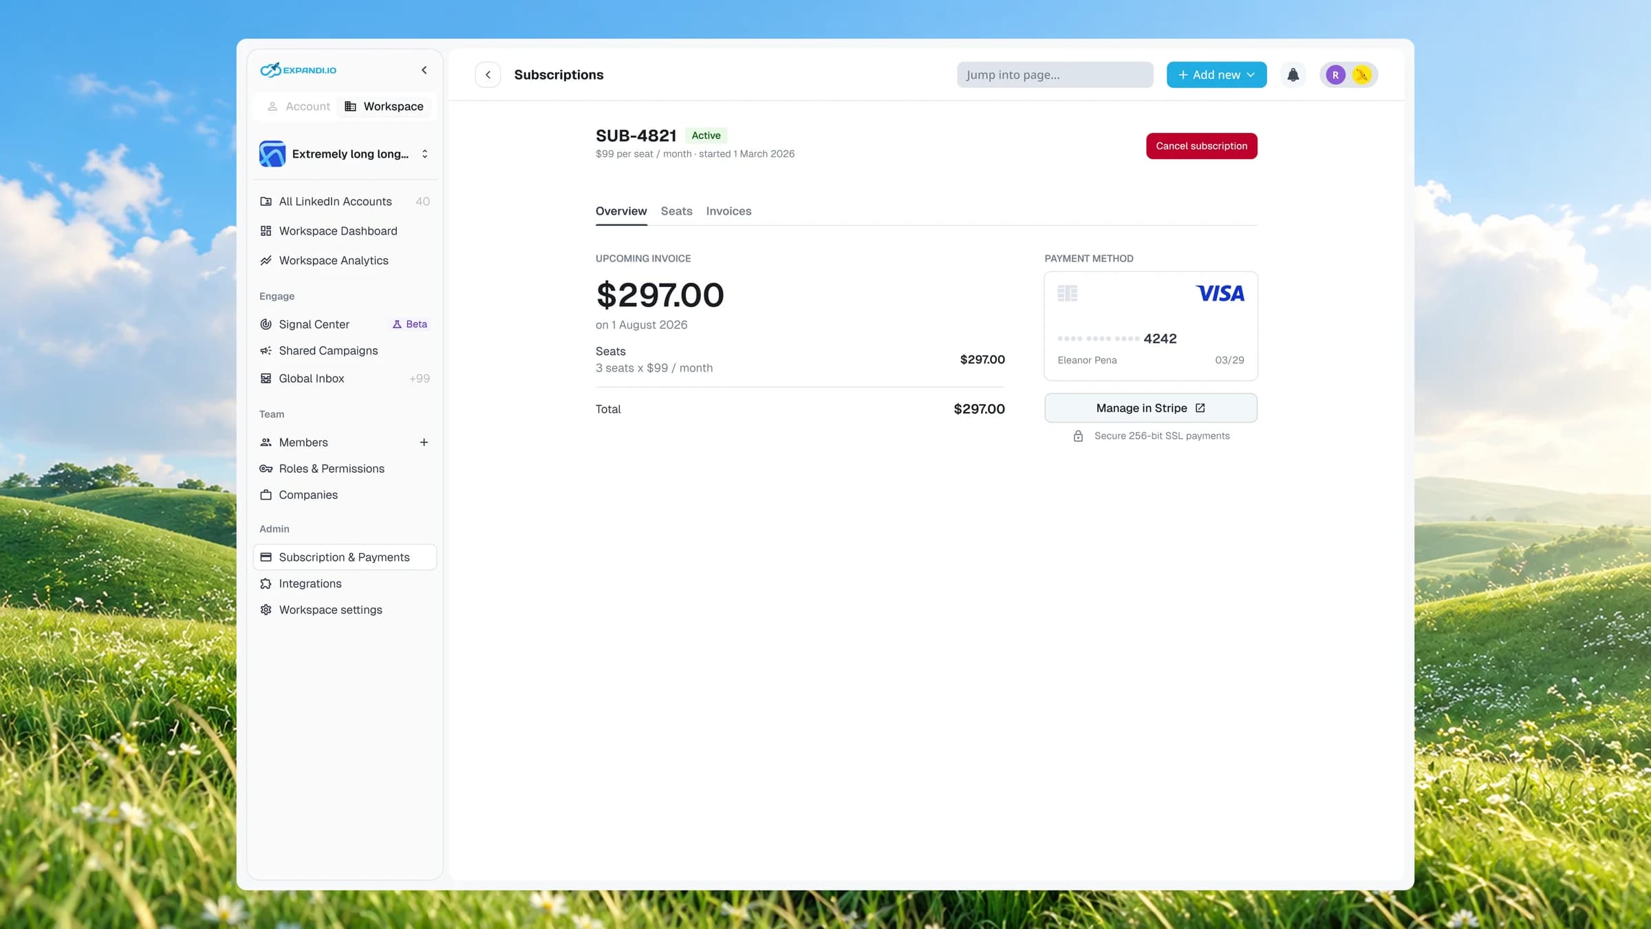Click Cancel subscription button
1651x929 pixels.
click(1201, 146)
